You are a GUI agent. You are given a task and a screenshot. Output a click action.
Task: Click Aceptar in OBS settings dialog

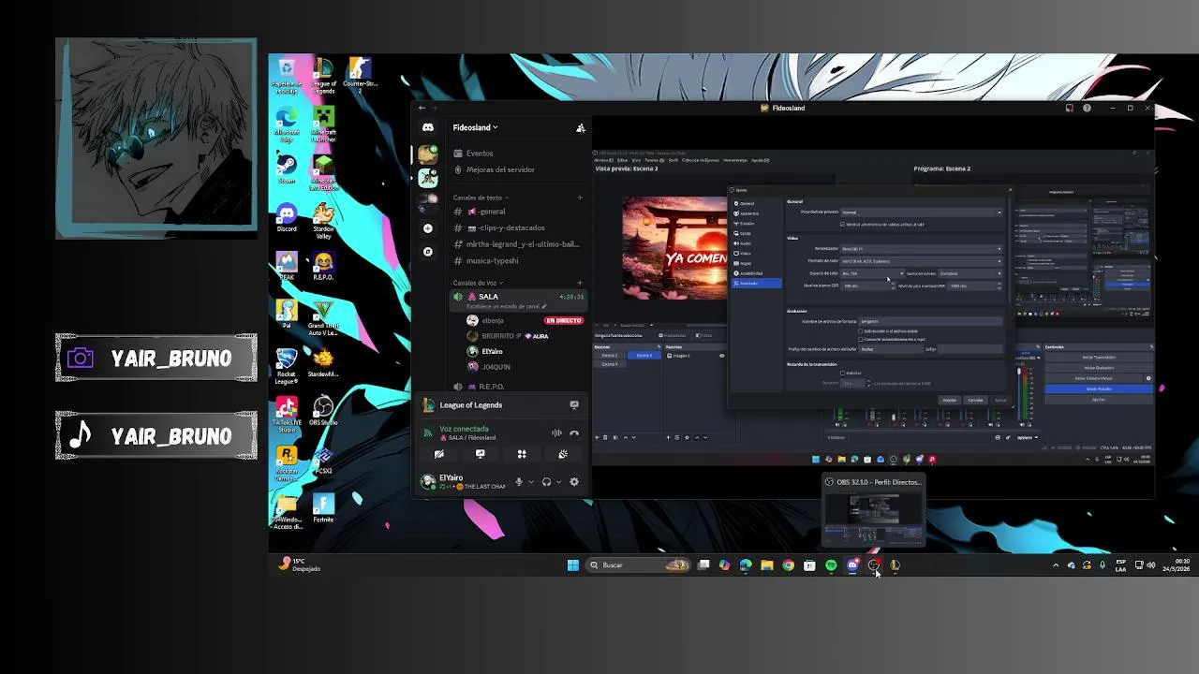click(x=950, y=400)
